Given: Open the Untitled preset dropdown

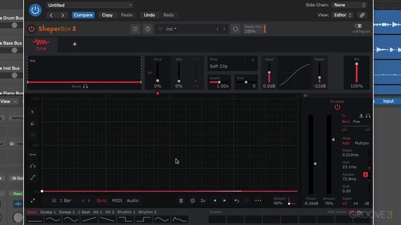Looking at the screenshot, I should click(90, 5).
